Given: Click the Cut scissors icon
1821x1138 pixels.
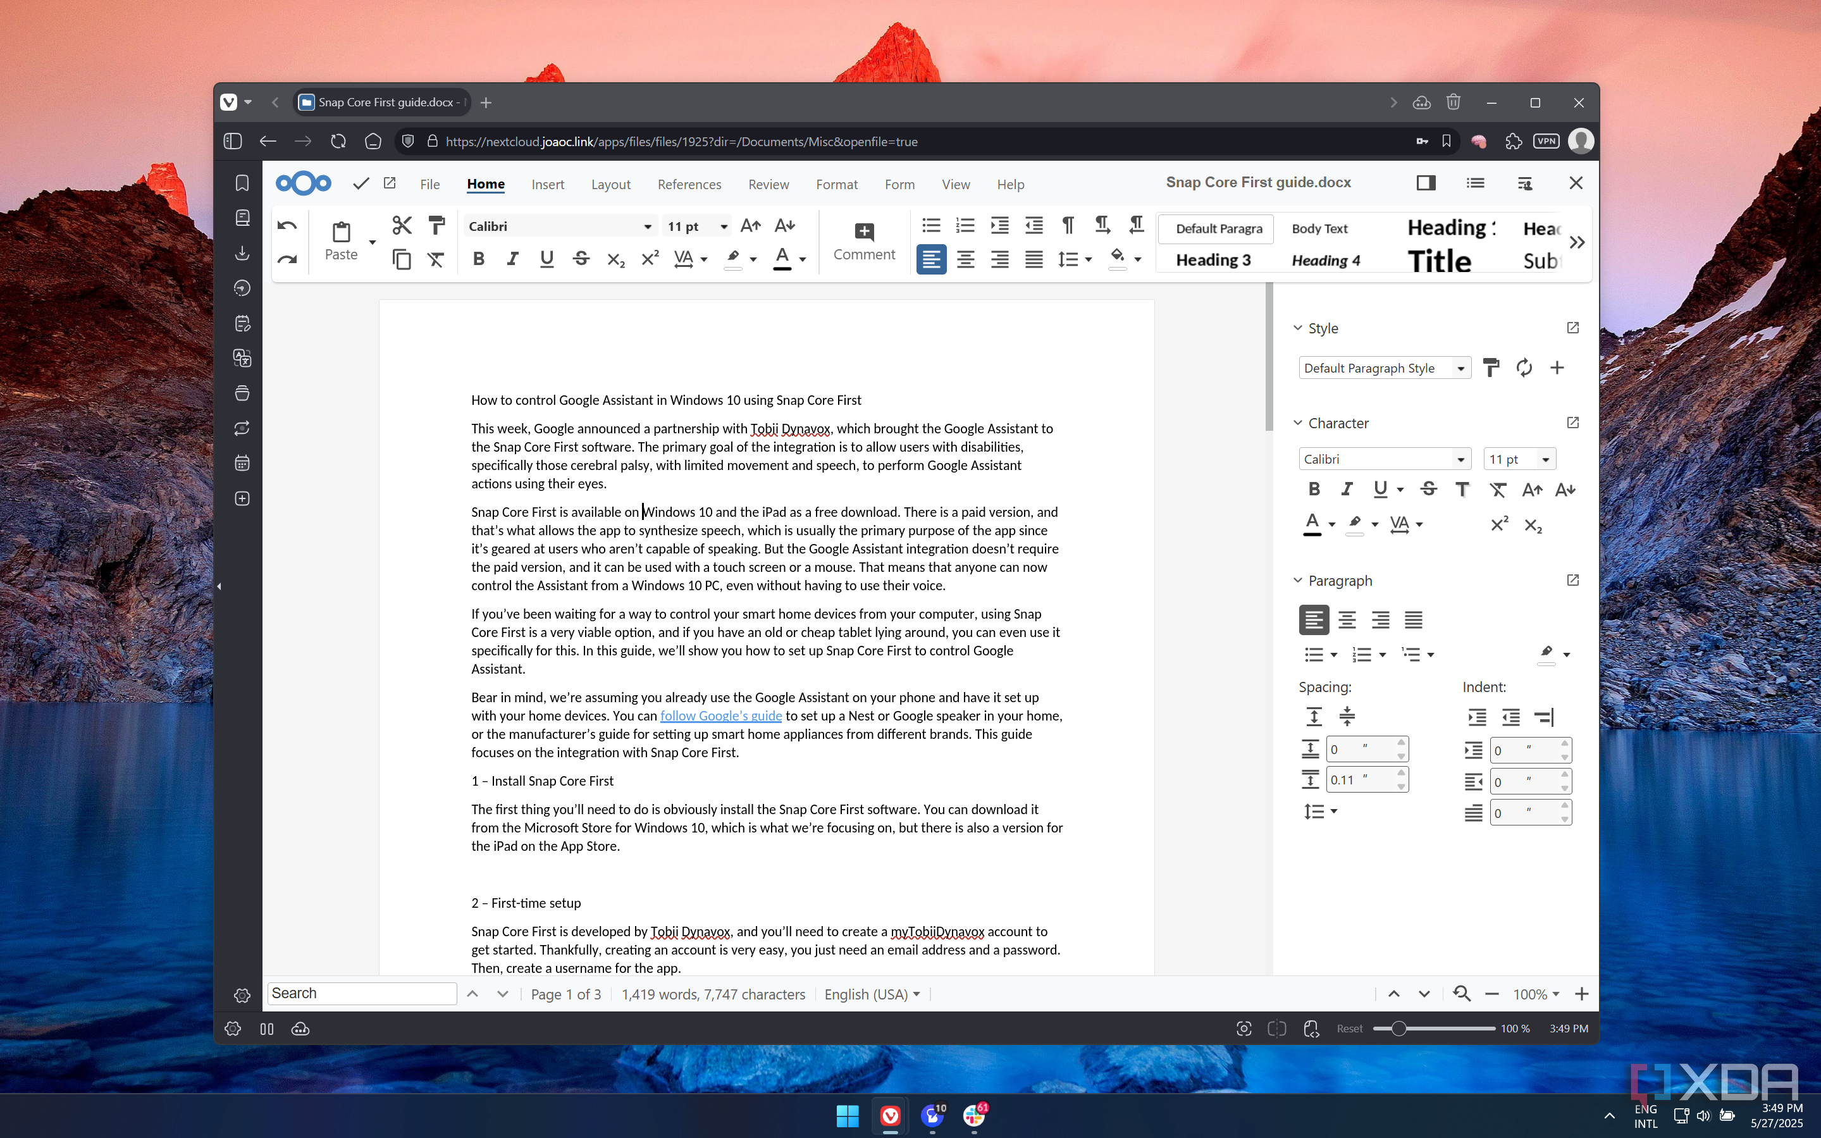Looking at the screenshot, I should (402, 225).
